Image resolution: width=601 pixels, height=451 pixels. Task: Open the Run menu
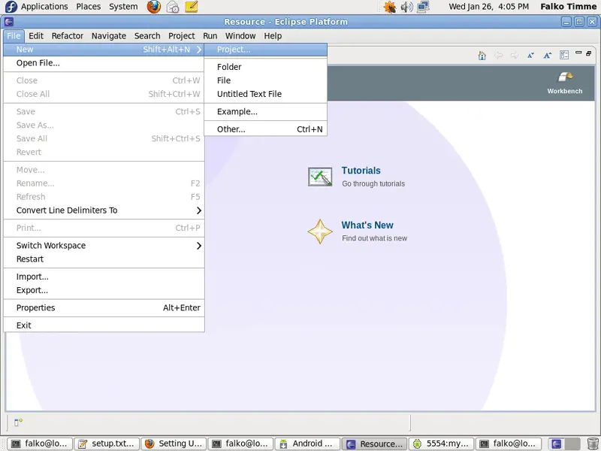[x=210, y=35]
